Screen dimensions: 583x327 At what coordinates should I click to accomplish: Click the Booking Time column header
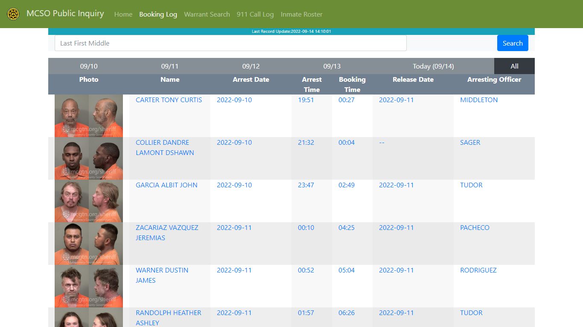coord(352,84)
